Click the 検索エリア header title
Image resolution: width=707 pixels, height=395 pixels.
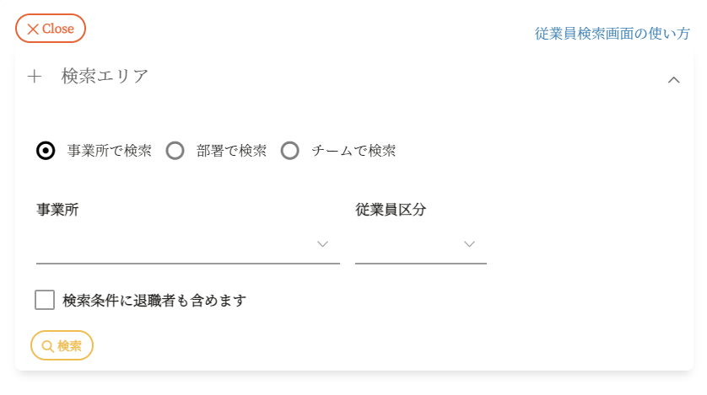tap(105, 77)
